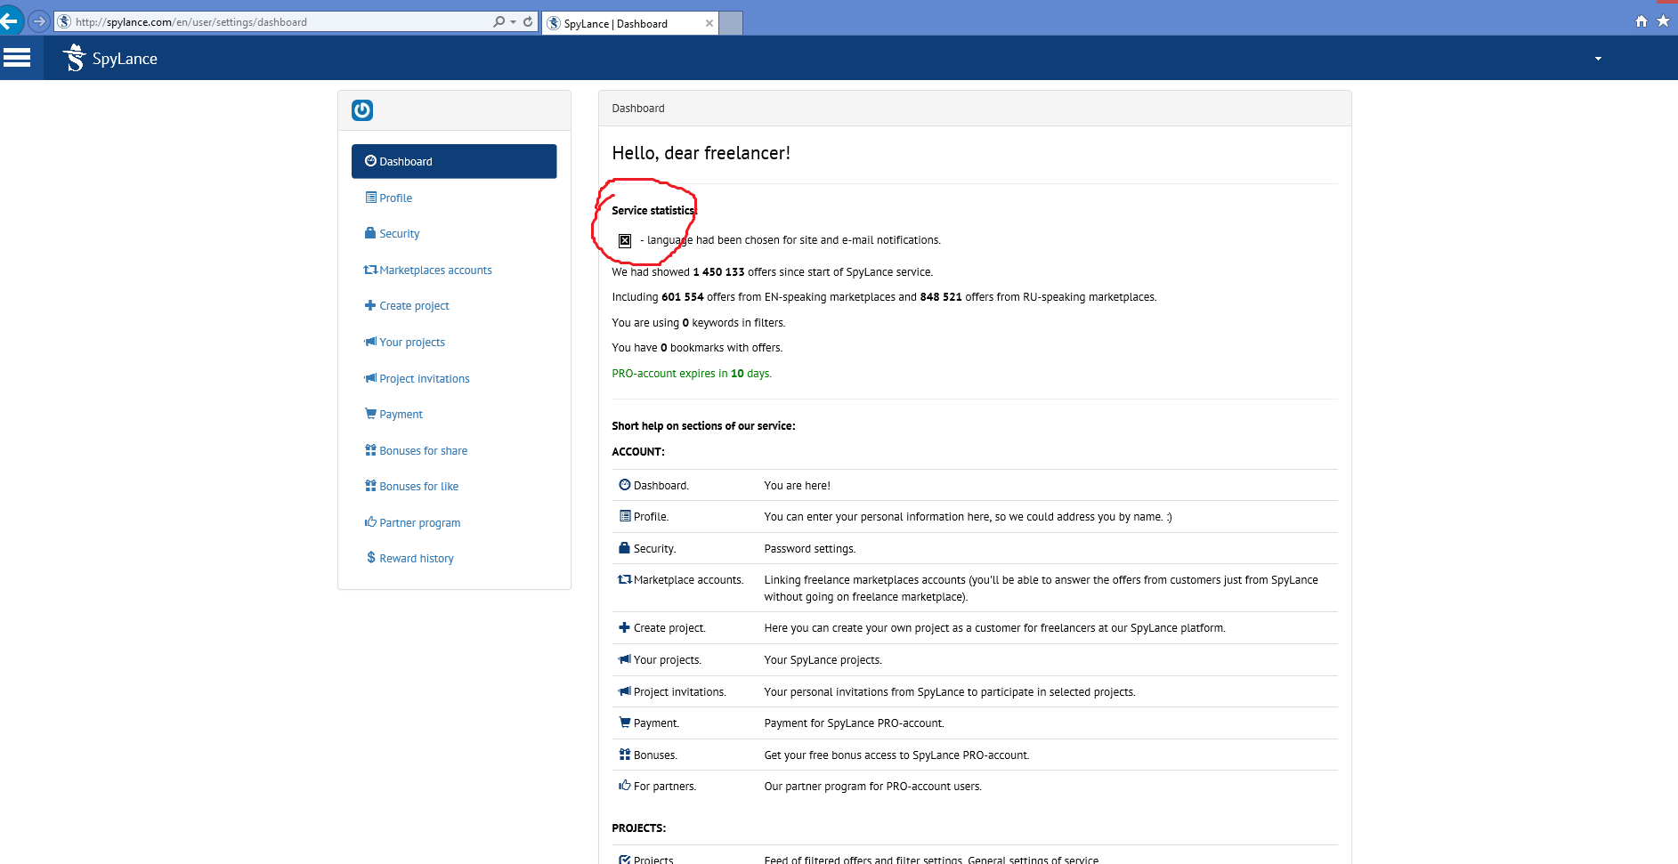Screen dimensions: 1678x864
Task: Expand the user dropdown caret in header
Action: (x=1598, y=59)
